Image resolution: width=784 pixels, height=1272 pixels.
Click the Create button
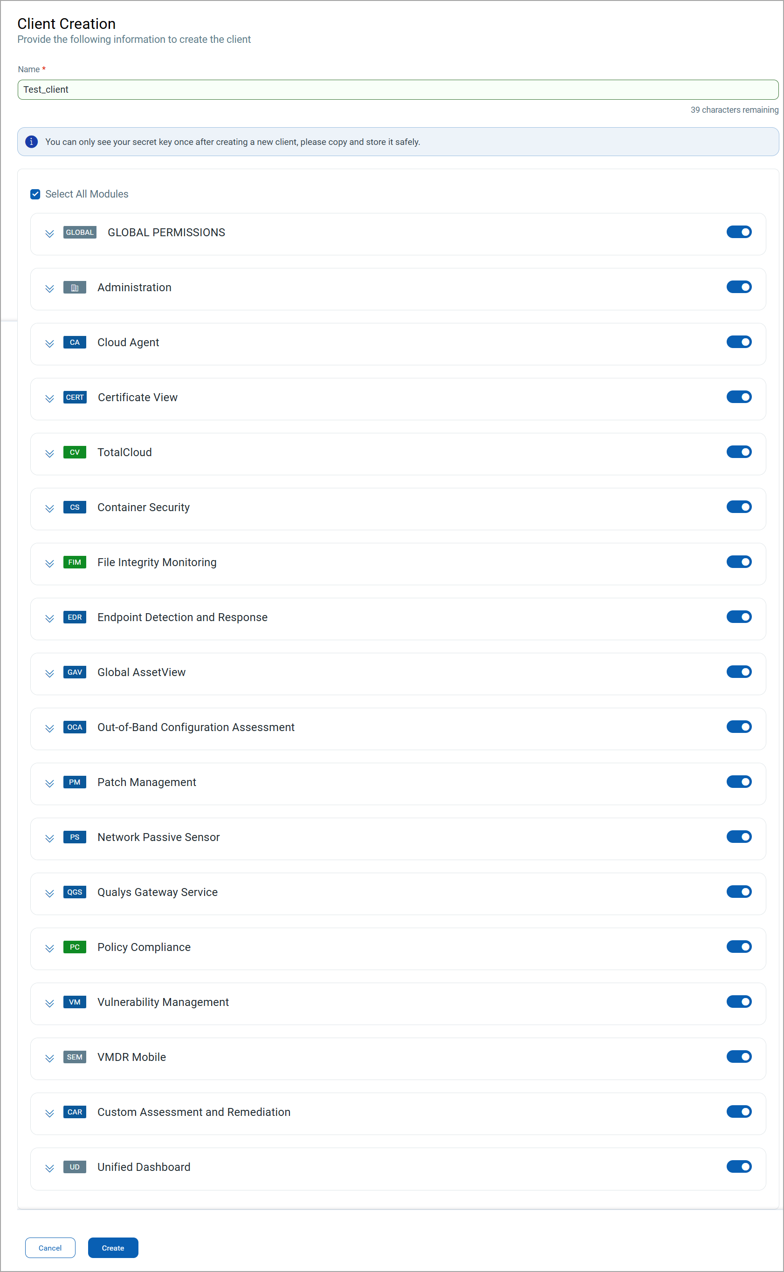click(x=113, y=1247)
